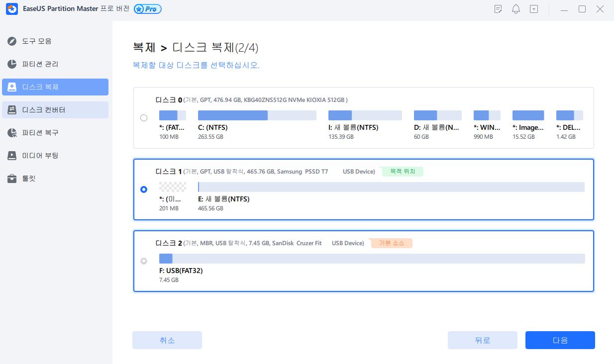This screenshot has width=614, height=364.
Task: Choose 디스크 2 as destination
Action: coord(144,261)
